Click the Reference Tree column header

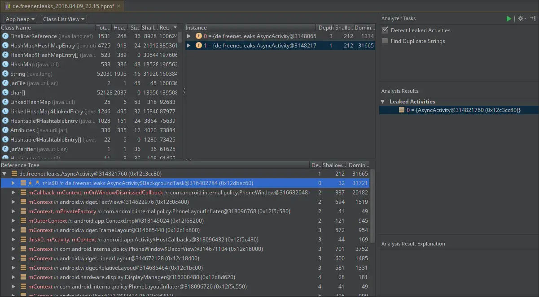tap(155, 165)
